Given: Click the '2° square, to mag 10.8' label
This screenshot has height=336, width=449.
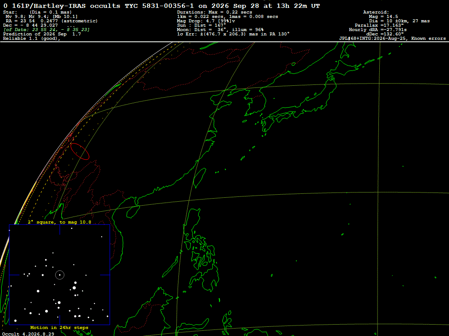Looking at the screenshot, I should [x=60, y=222].
